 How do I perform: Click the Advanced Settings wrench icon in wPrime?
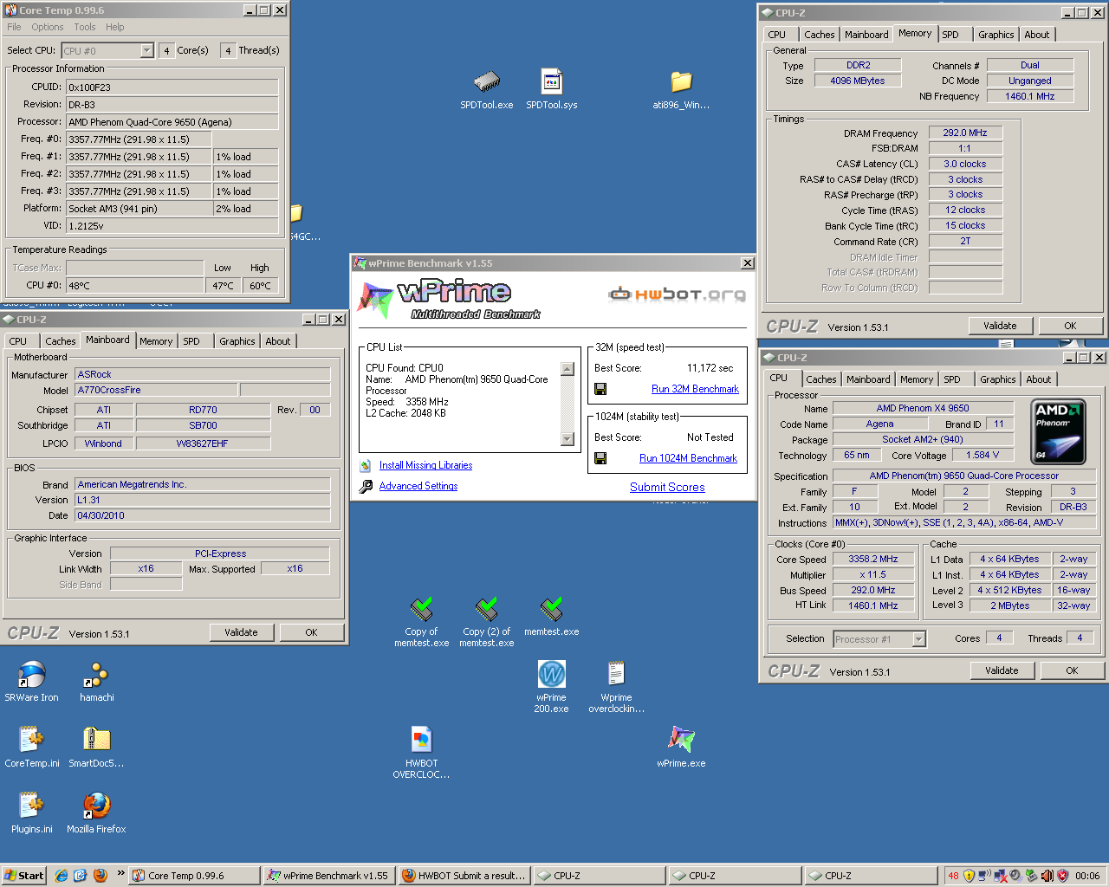pos(366,487)
